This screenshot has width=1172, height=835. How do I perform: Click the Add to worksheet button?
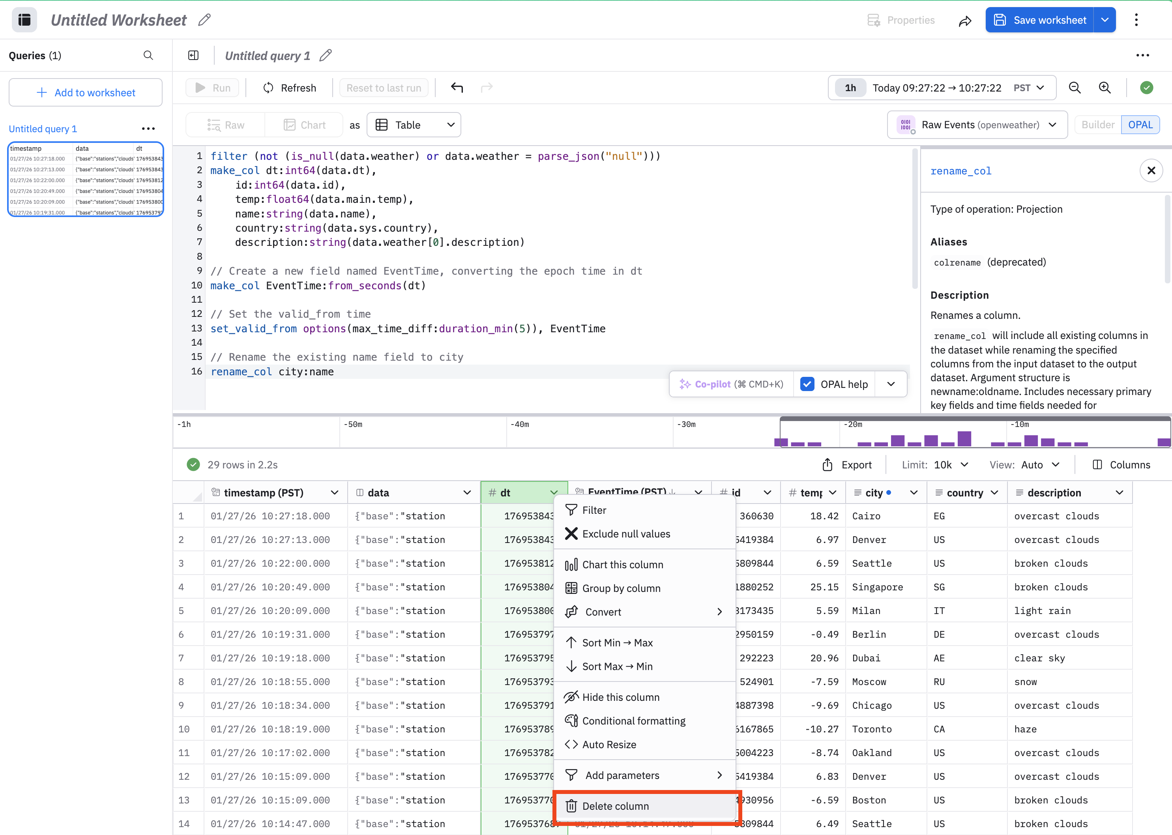click(x=86, y=93)
